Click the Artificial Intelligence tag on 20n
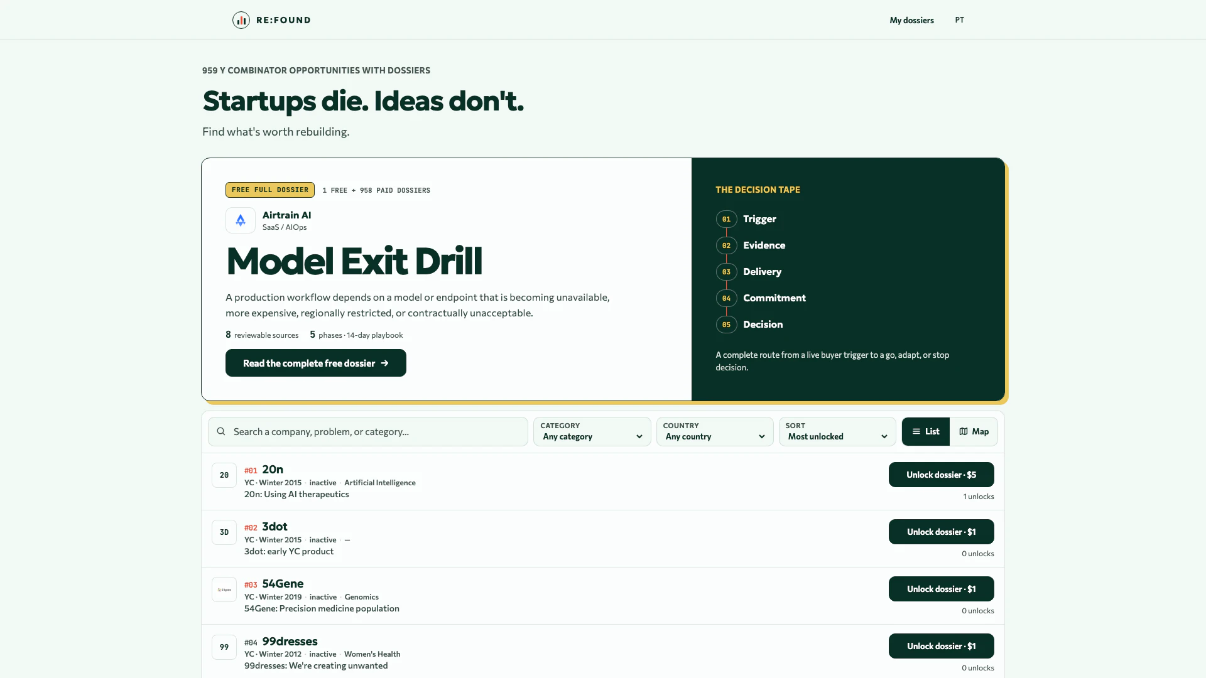1206x678 pixels. pyautogui.click(x=380, y=483)
